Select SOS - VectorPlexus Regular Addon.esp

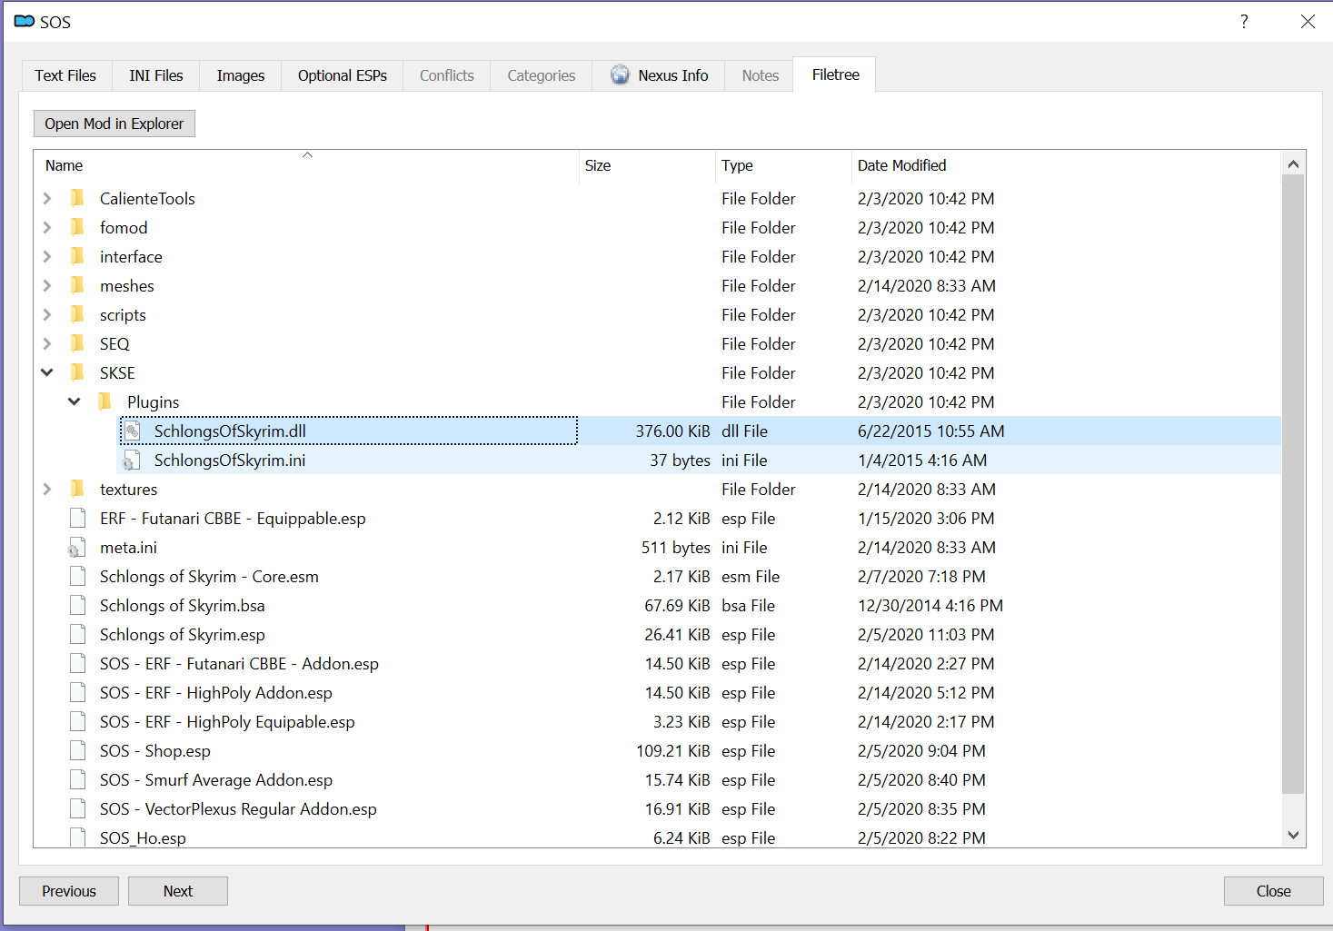[x=657, y=808]
